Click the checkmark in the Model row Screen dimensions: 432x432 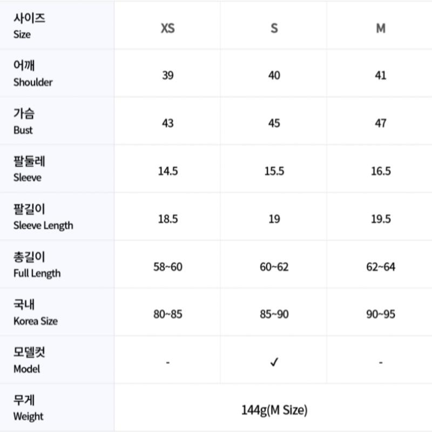click(274, 362)
